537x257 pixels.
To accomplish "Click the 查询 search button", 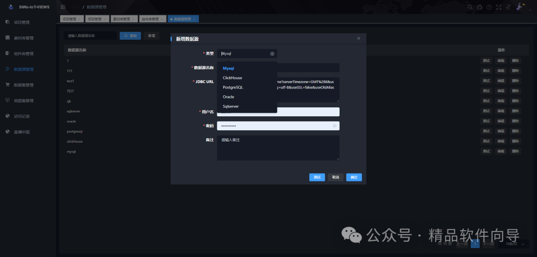I will pyautogui.click(x=130, y=36).
